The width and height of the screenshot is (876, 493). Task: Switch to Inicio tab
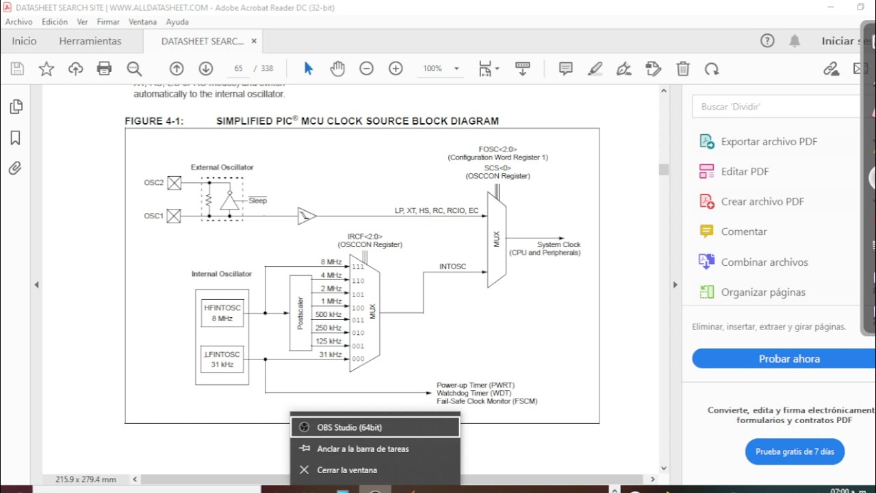pyautogui.click(x=24, y=41)
